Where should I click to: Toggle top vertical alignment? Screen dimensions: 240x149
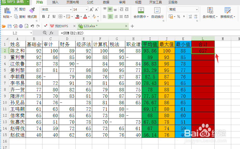coord(105,9)
